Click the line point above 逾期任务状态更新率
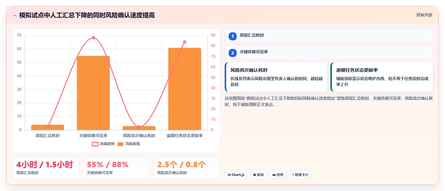Viewport: 445px width, 191px height. pyautogui.click(x=185, y=42)
